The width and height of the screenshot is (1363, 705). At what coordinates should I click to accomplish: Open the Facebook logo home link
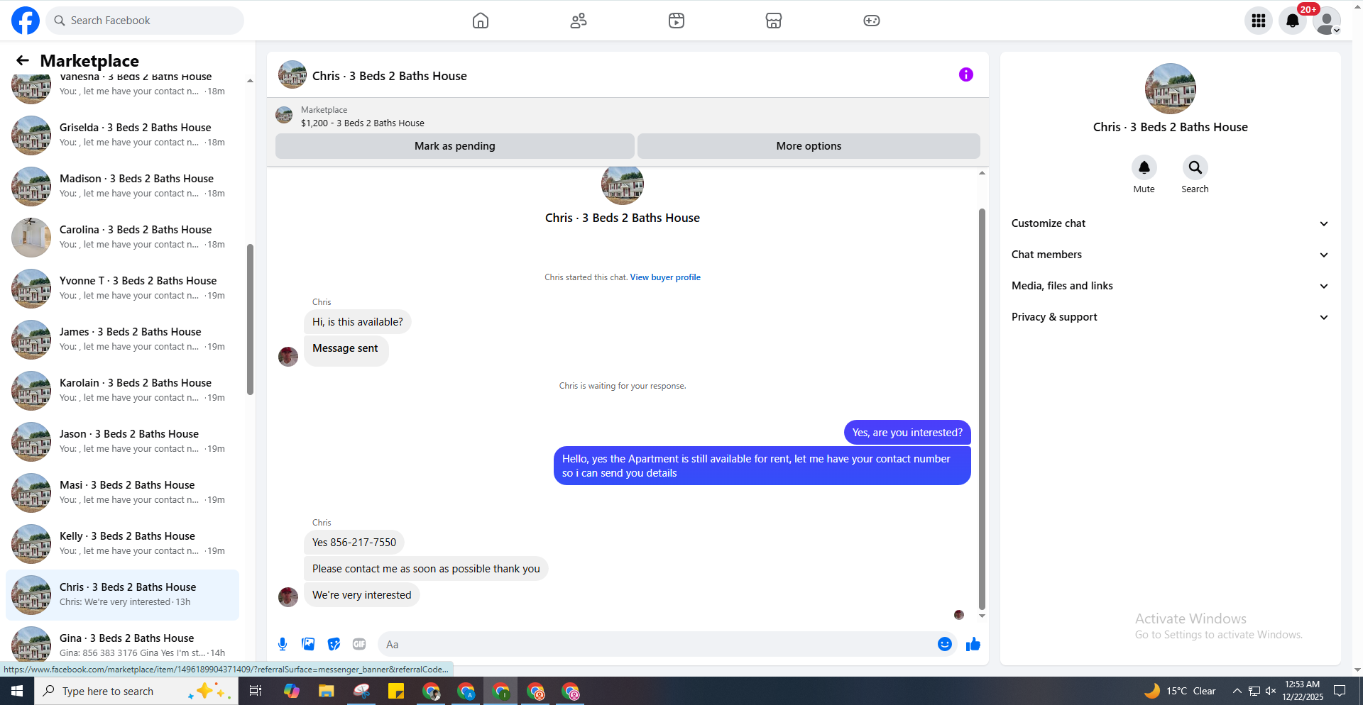pos(26,21)
